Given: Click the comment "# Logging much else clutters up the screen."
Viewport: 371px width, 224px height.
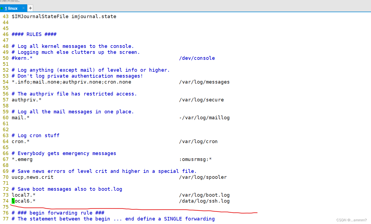Looking at the screenshot, I should coord(76,52).
